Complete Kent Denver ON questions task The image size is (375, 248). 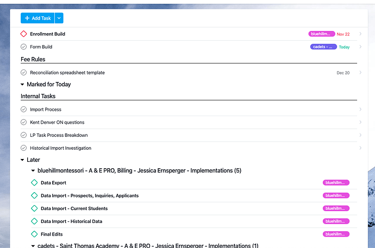[x=23, y=122]
